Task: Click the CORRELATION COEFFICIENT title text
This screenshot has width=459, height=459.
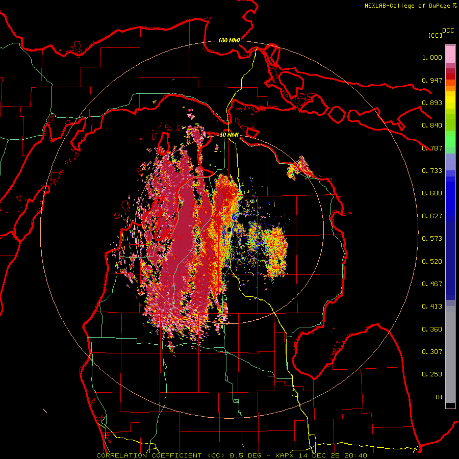Action: point(149,455)
